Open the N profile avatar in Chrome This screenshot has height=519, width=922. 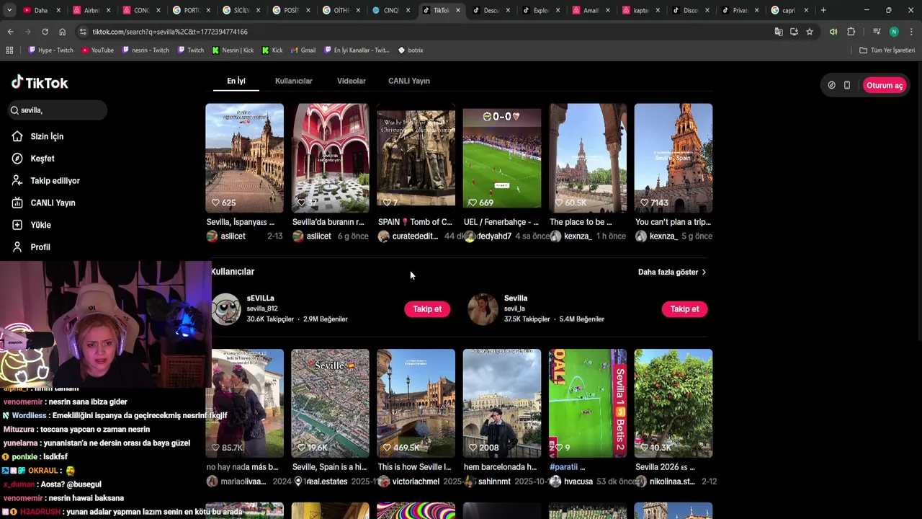click(894, 32)
